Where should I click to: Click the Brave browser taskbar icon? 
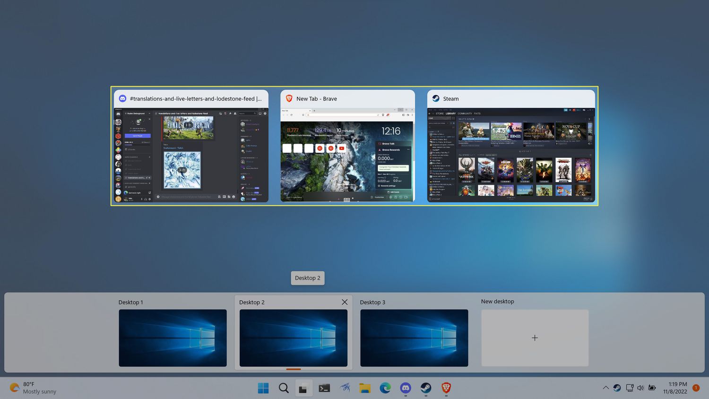pos(446,388)
